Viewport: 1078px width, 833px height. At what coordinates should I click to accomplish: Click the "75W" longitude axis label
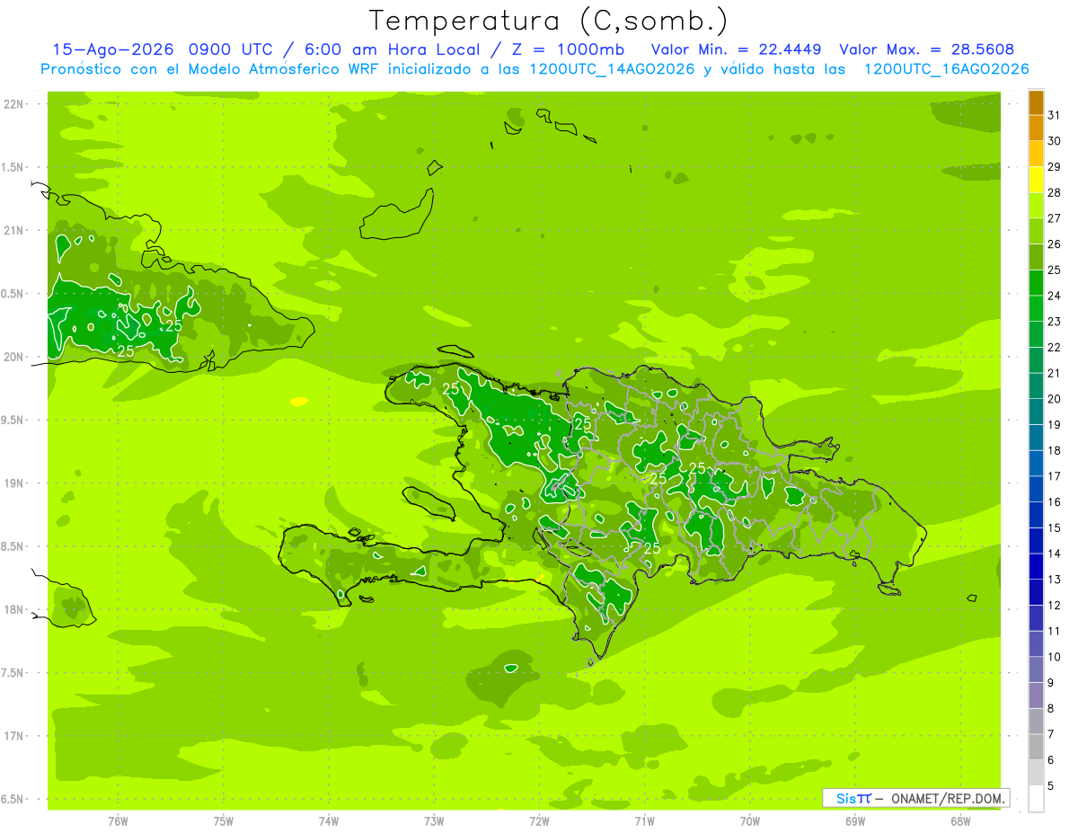click(x=223, y=821)
